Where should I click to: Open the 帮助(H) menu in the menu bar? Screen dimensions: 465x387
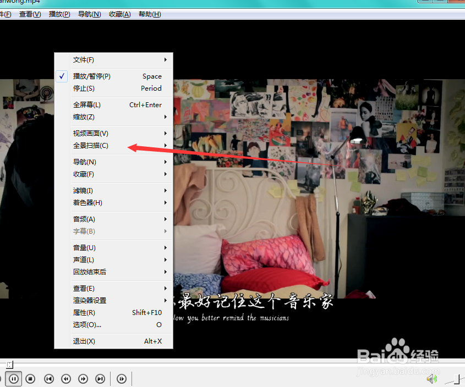pyautogui.click(x=150, y=14)
